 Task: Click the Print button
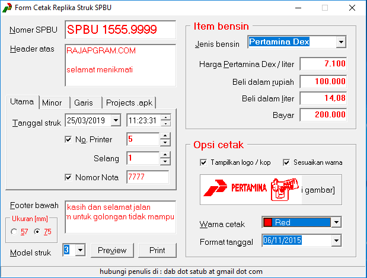(x=157, y=250)
